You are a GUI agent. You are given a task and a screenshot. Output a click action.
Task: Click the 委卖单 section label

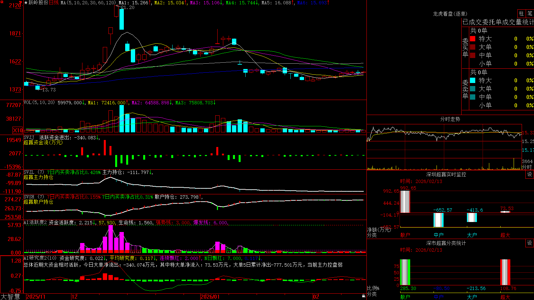tap(465, 89)
